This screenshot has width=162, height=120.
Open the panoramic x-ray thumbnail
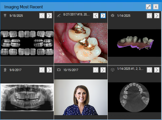(x=27, y=97)
